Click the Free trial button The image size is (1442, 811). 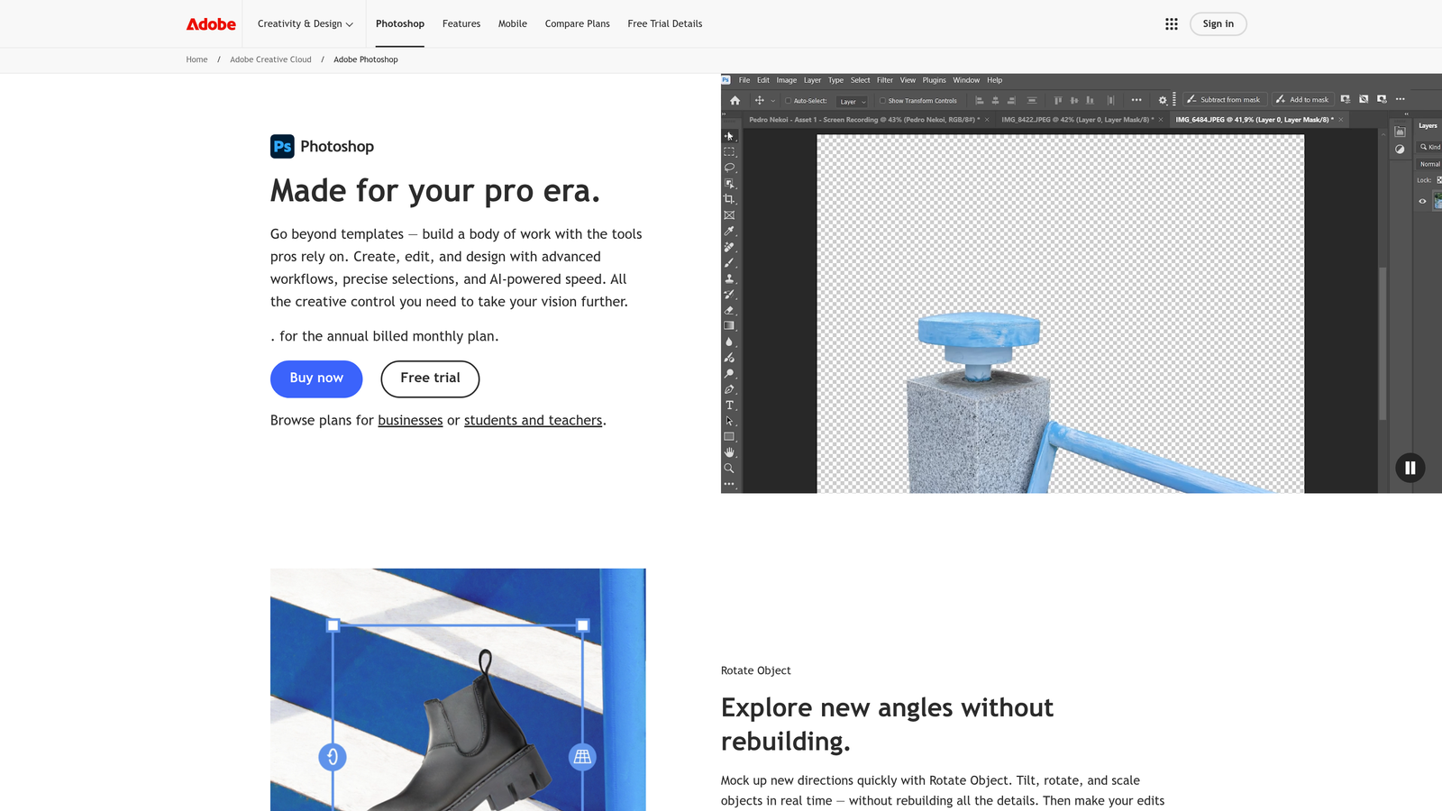pos(430,378)
